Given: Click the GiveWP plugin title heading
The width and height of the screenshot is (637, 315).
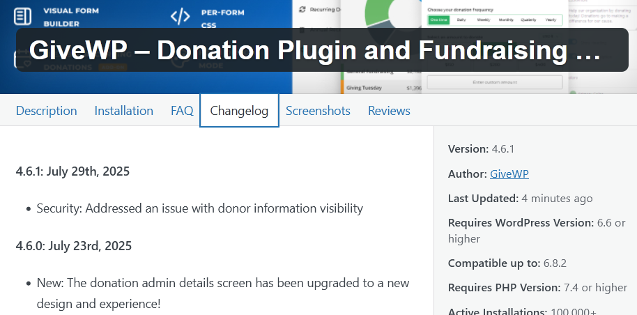Looking at the screenshot, I should (314, 50).
